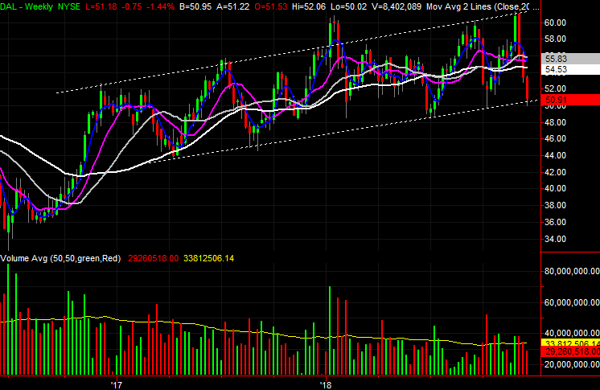
Task: Click the '17 year label on time axis
Action: 116,384
